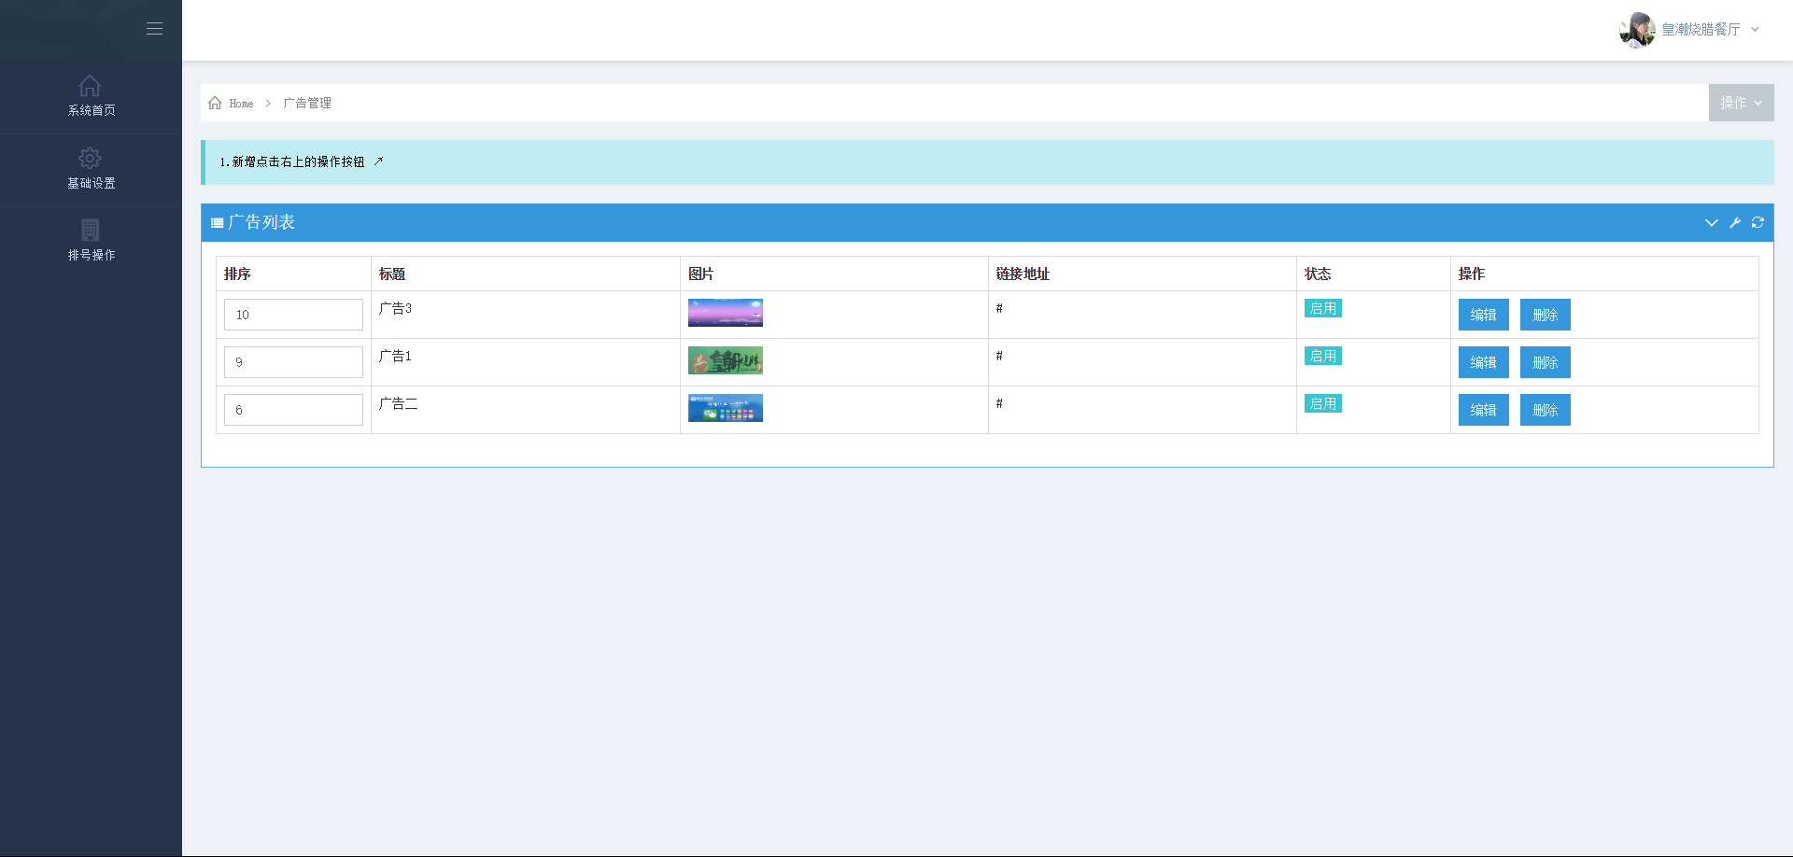
Task: Collapse the 广告列表 panel with chevron
Action: pyautogui.click(x=1711, y=222)
